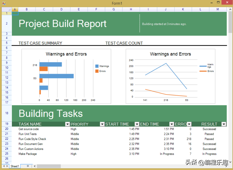Image resolution: width=233 pixels, height=170 pixels.
Task: Open ERRORS column filter dropdown
Action: (x=189, y=124)
